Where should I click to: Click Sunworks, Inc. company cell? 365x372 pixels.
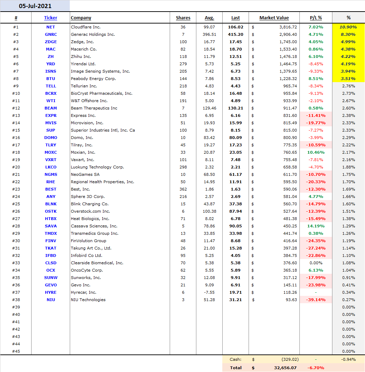pos(120,278)
